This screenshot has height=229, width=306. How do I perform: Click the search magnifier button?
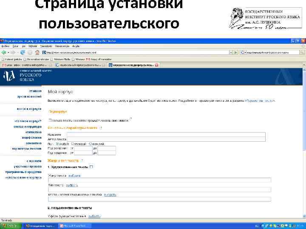(302, 53)
